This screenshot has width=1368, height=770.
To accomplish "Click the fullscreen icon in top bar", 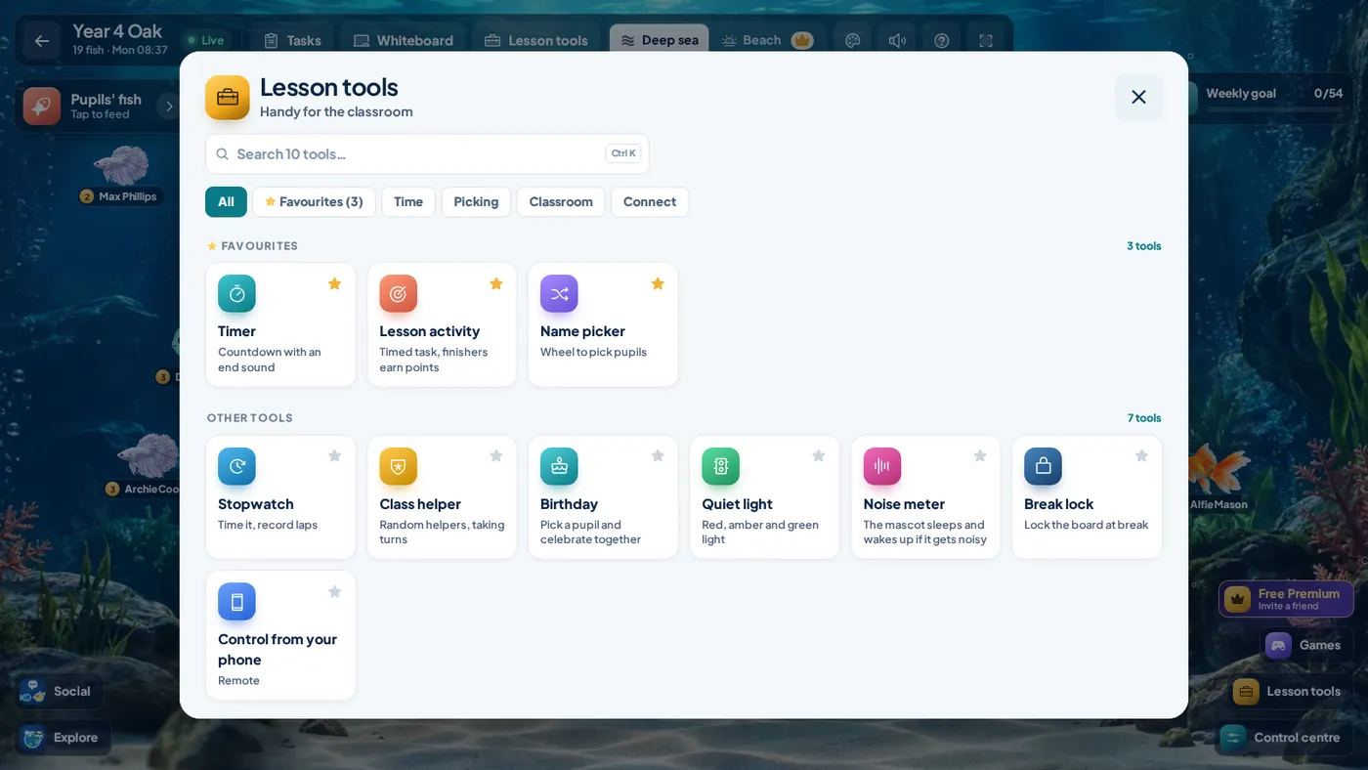I will pyautogui.click(x=986, y=40).
